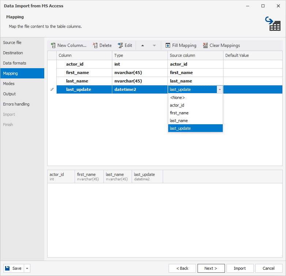The height and width of the screenshot is (276, 286).
Task: Click the first_name source column cell
Action: click(195, 73)
